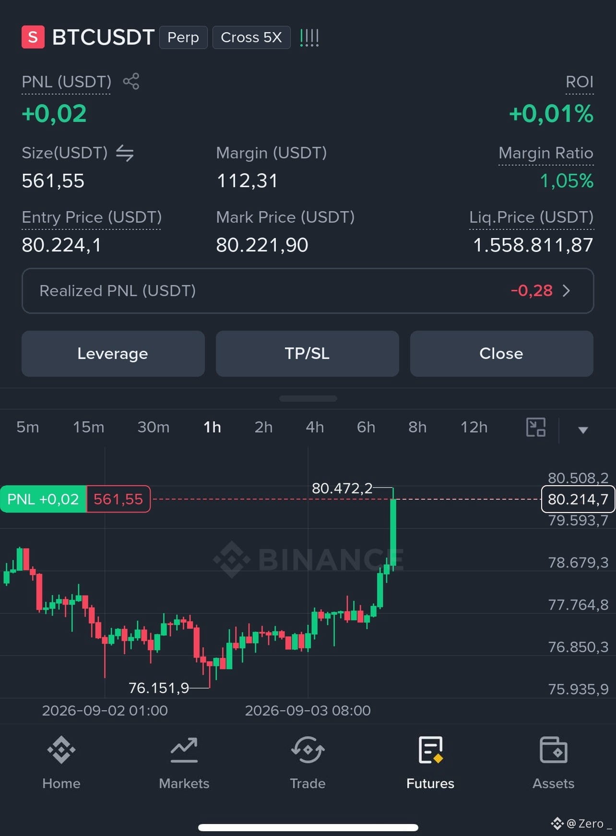Open Realized PNL details chevron
Viewport: 616px width, 836px height.
pos(566,291)
